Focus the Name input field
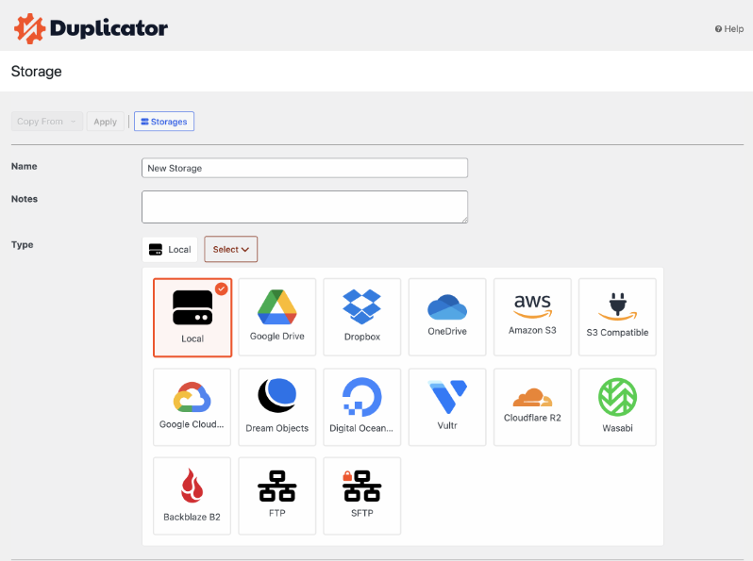The width and height of the screenshot is (753, 561). click(305, 168)
